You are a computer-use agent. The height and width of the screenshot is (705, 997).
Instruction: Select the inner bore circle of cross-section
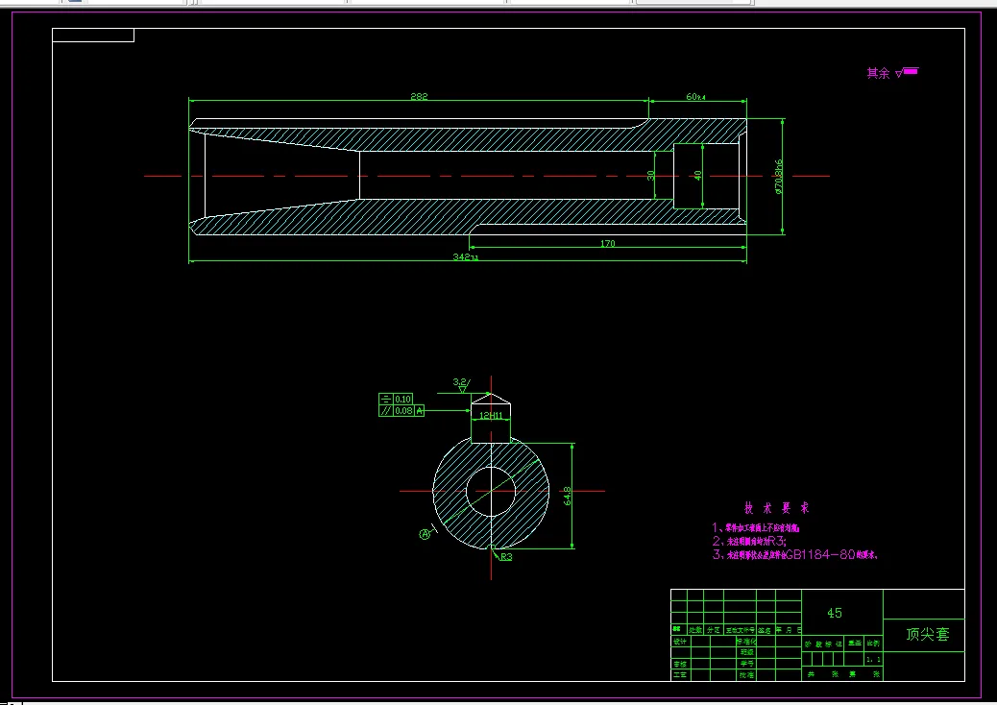[491, 492]
